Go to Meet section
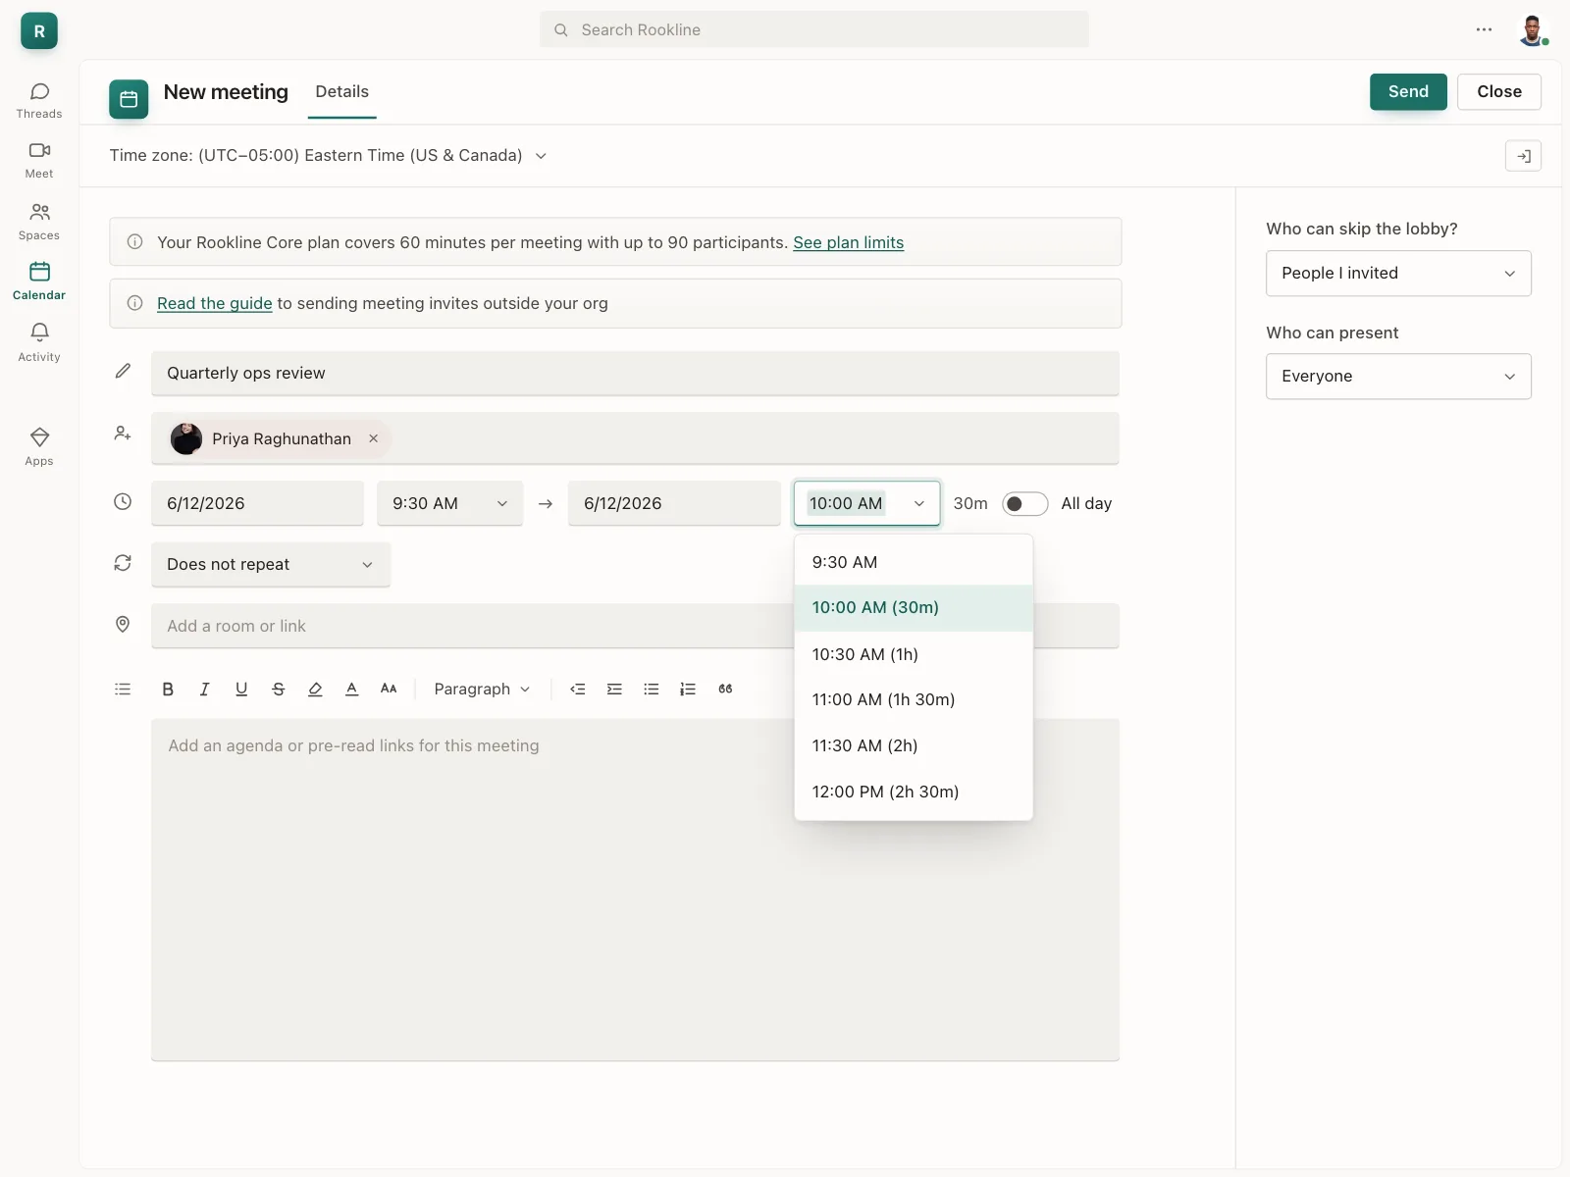 (x=39, y=161)
